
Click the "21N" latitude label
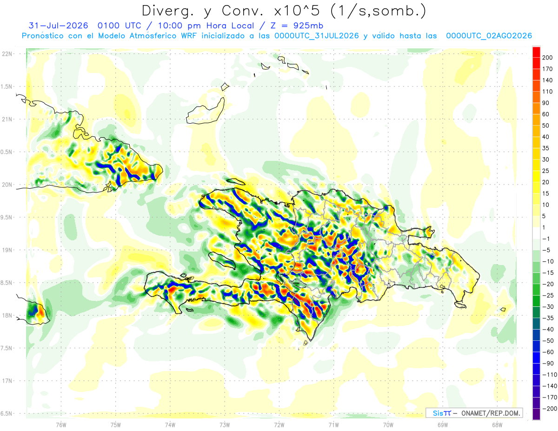pos(8,119)
